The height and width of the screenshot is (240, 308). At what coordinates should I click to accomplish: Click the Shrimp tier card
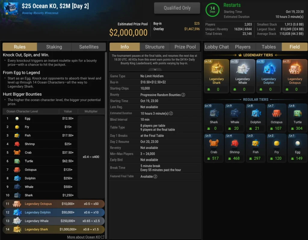235,148
